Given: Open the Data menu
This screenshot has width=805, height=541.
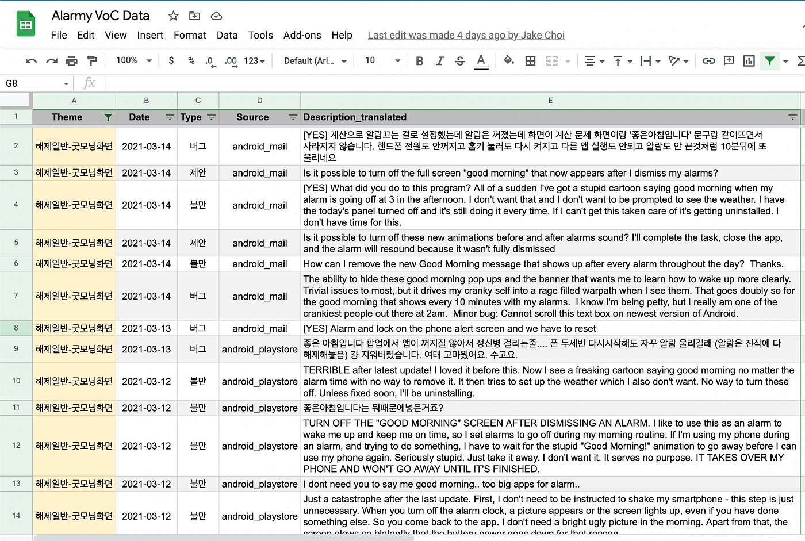Looking at the screenshot, I should [x=227, y=35].
